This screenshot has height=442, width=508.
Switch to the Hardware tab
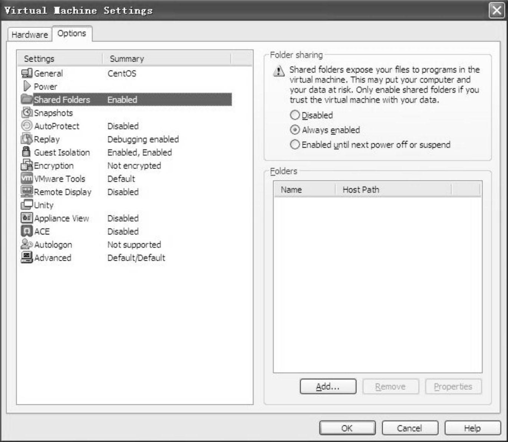click(30, 35)
